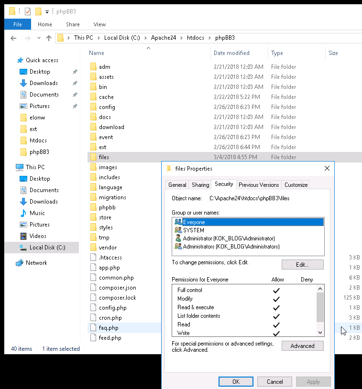The width and height of the screenshot is (362, 389).
Task: Select the pinned Downloads under Quick access
Action: (44, 83)
